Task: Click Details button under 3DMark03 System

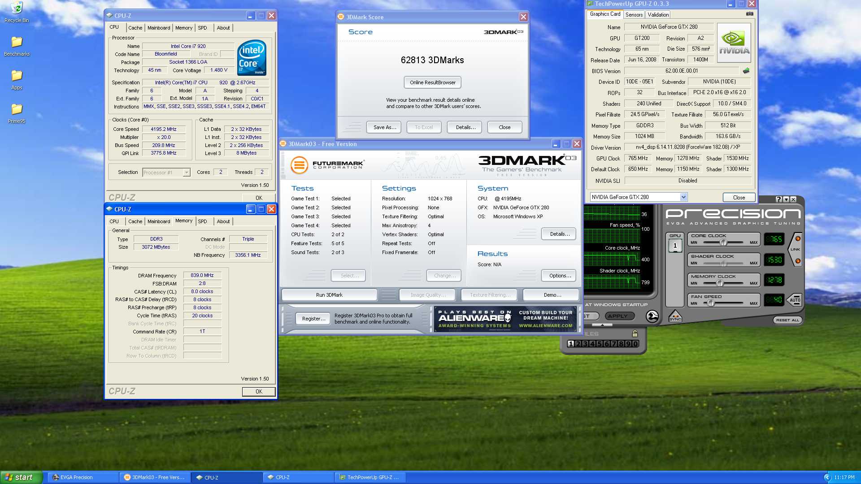Action: tap(559, 234)
